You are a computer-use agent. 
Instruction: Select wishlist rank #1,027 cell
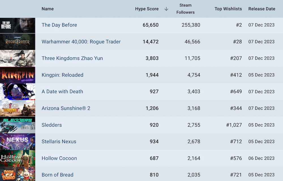[x=234, y=125]
